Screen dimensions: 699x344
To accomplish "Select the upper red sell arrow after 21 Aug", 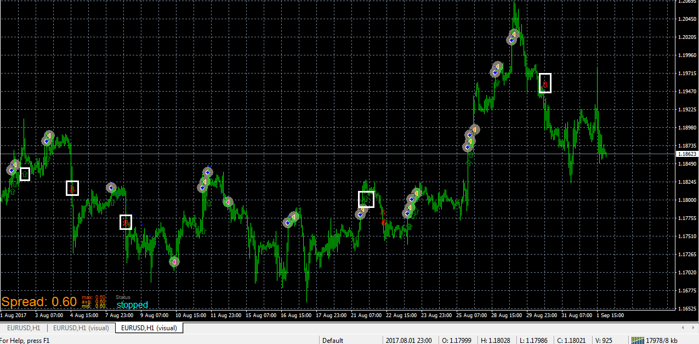I will coord(383,212).
